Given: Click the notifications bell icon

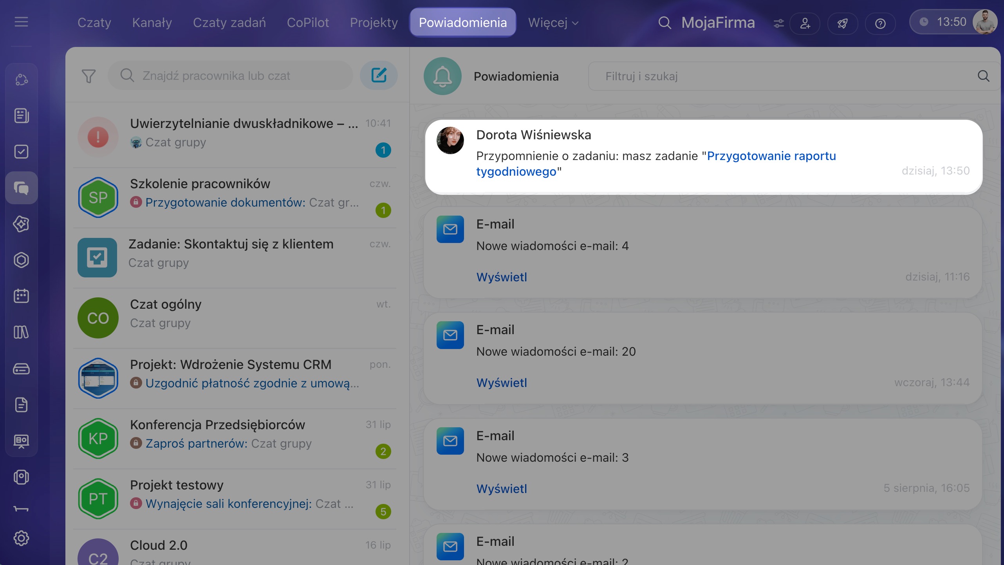Looking at the screenshot, I should (x=442, y=76).
